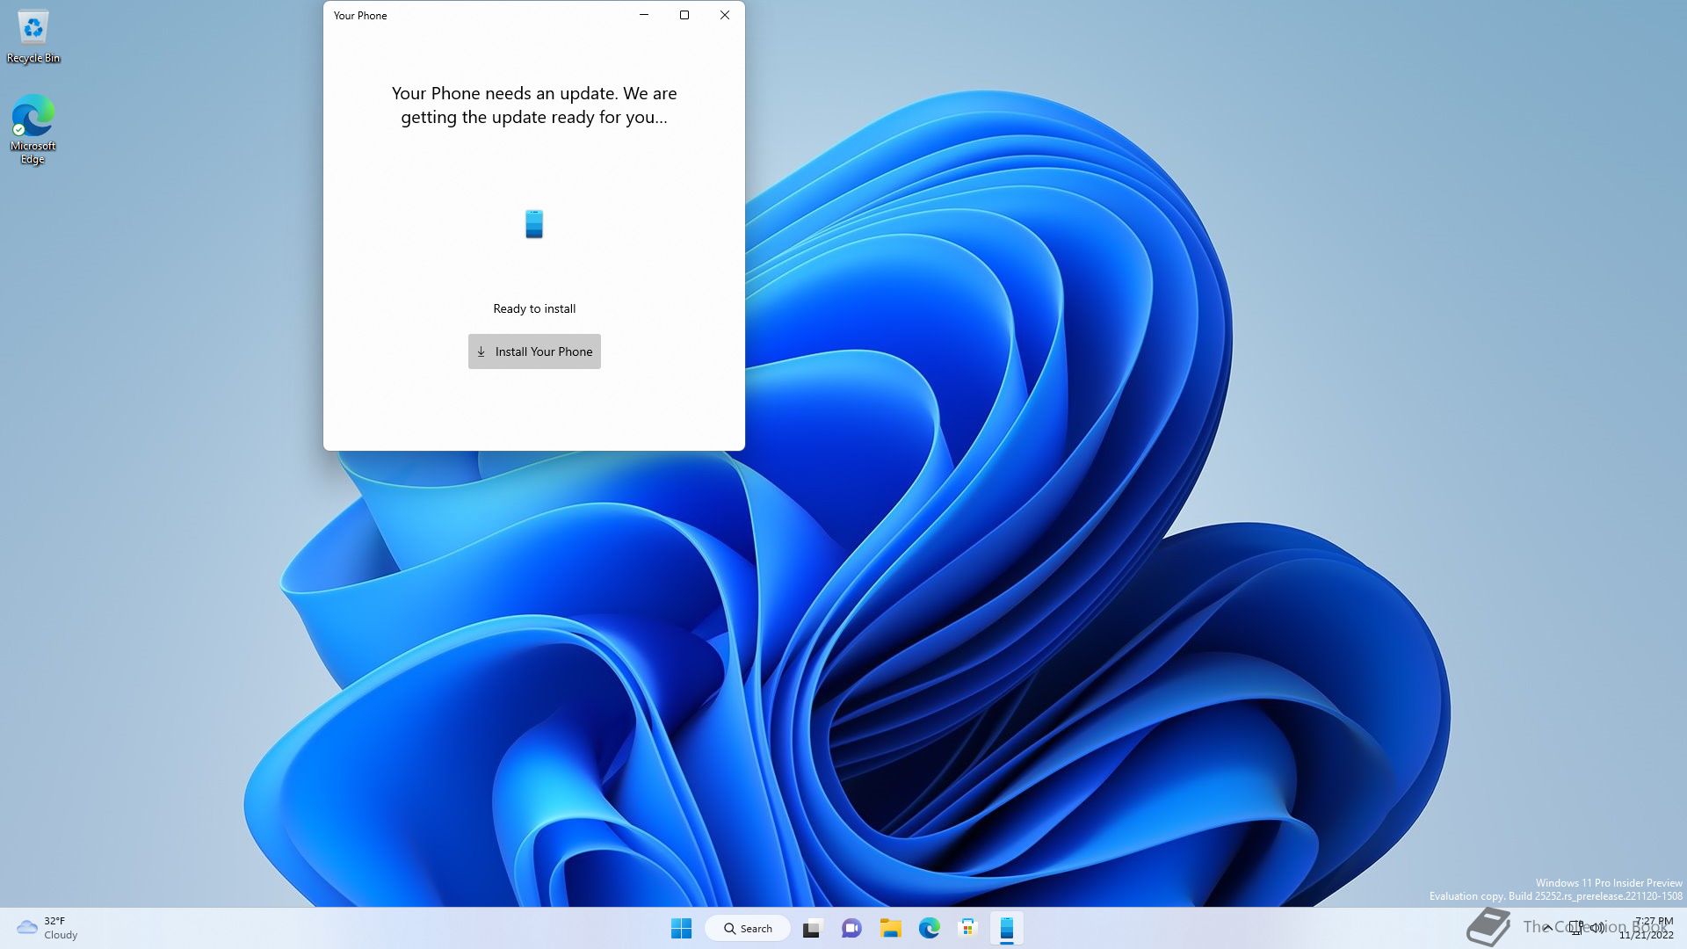Maximize the Your Phone window
Screen dimensions: 1687x949
(684, 15)
